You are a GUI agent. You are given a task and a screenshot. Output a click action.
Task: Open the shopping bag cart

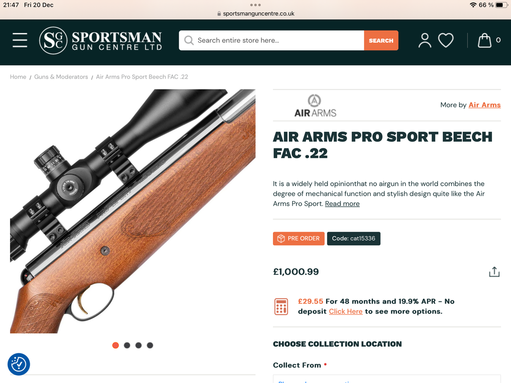[485, 40]
